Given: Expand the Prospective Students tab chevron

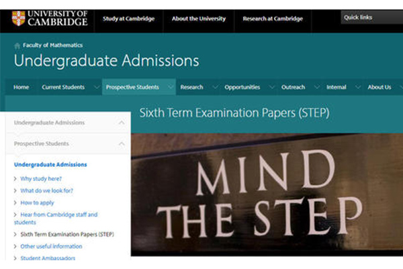Looking at the screenshot, I should (x=170, y=87).
